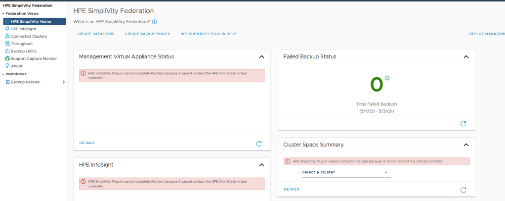
Task: Click the Connected Clusters sidebar icon
Action: [7, 36]
